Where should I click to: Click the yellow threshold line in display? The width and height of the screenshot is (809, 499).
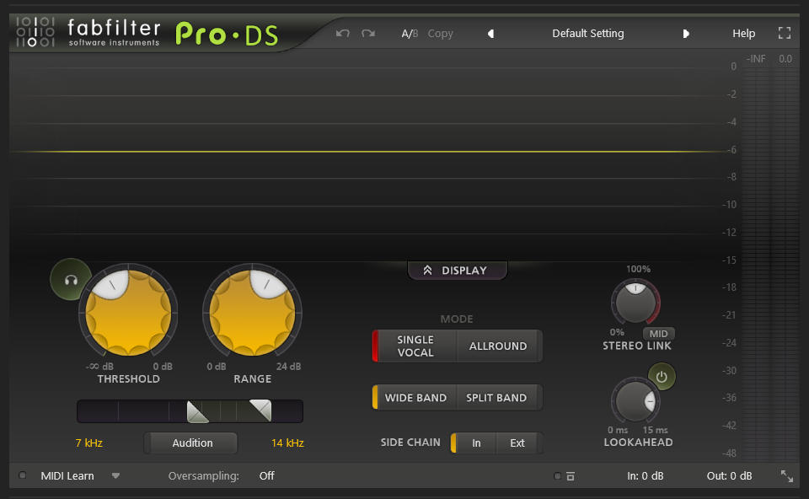pyautogui.click(x=369, y=151)
